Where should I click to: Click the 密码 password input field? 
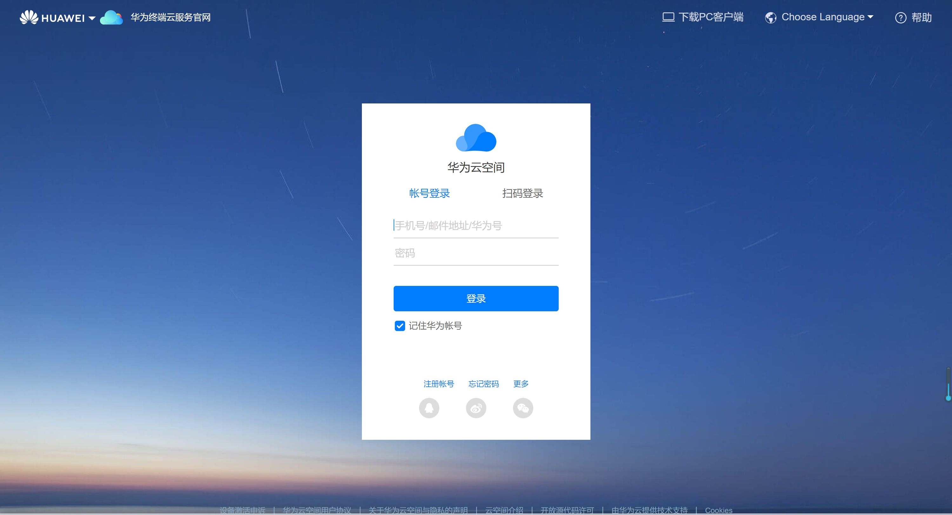[476, 254]
